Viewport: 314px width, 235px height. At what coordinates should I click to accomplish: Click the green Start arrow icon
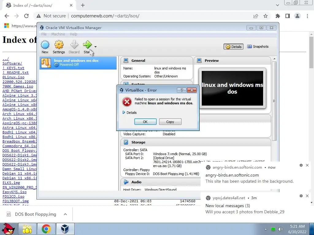coord(87,45)
